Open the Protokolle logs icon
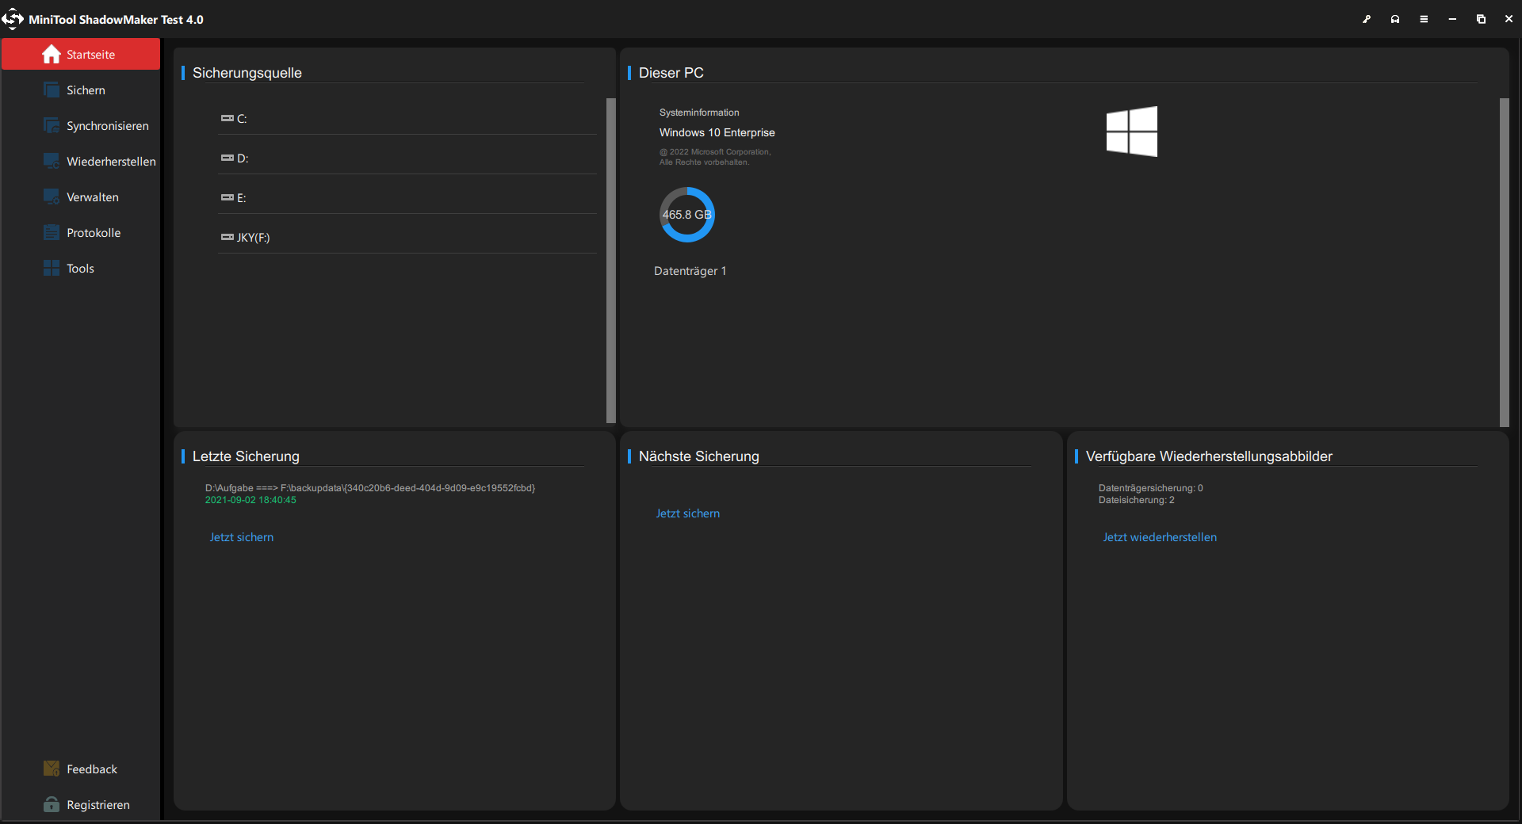Screen dimensions: 1522x824 pos(52,233)
